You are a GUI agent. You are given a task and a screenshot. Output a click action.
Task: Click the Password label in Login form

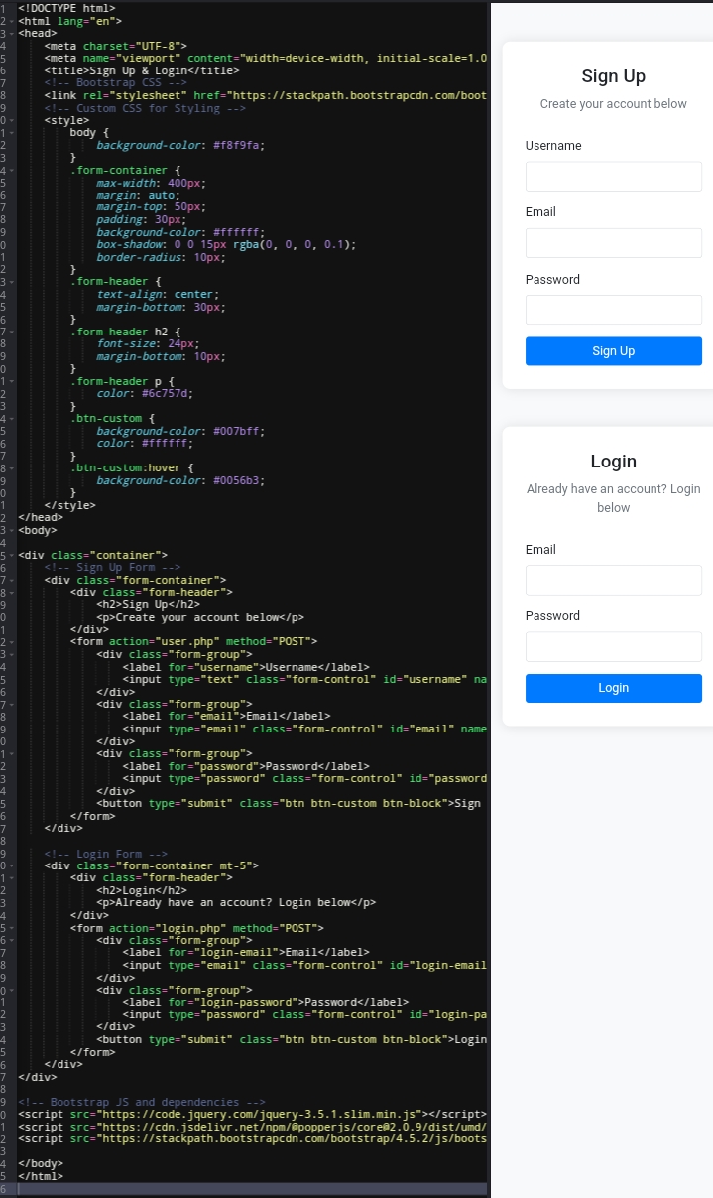click(x=552, y=616)
